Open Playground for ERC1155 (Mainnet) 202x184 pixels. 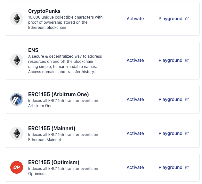[x=170, y=133]
